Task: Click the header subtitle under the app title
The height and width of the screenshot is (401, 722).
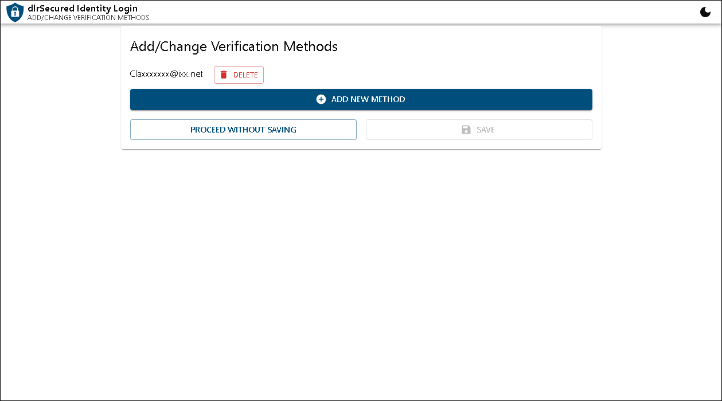Action: click(88, 18)
